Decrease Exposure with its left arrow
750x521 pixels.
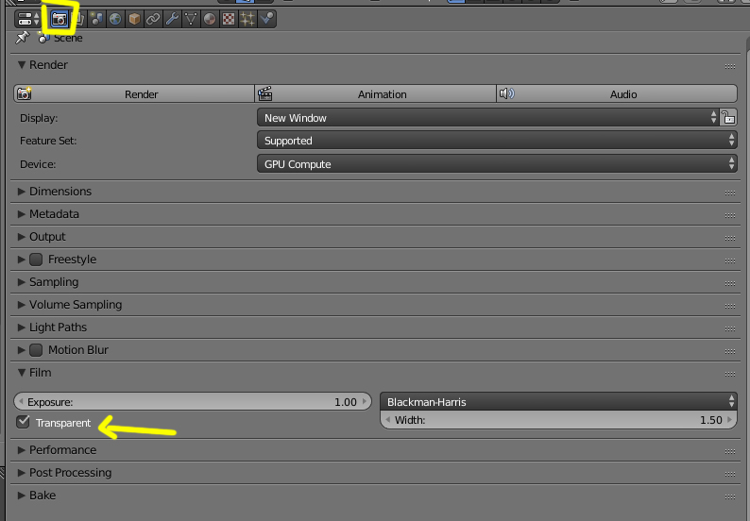tap(21, 402)
